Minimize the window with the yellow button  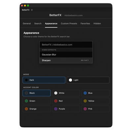25,6
